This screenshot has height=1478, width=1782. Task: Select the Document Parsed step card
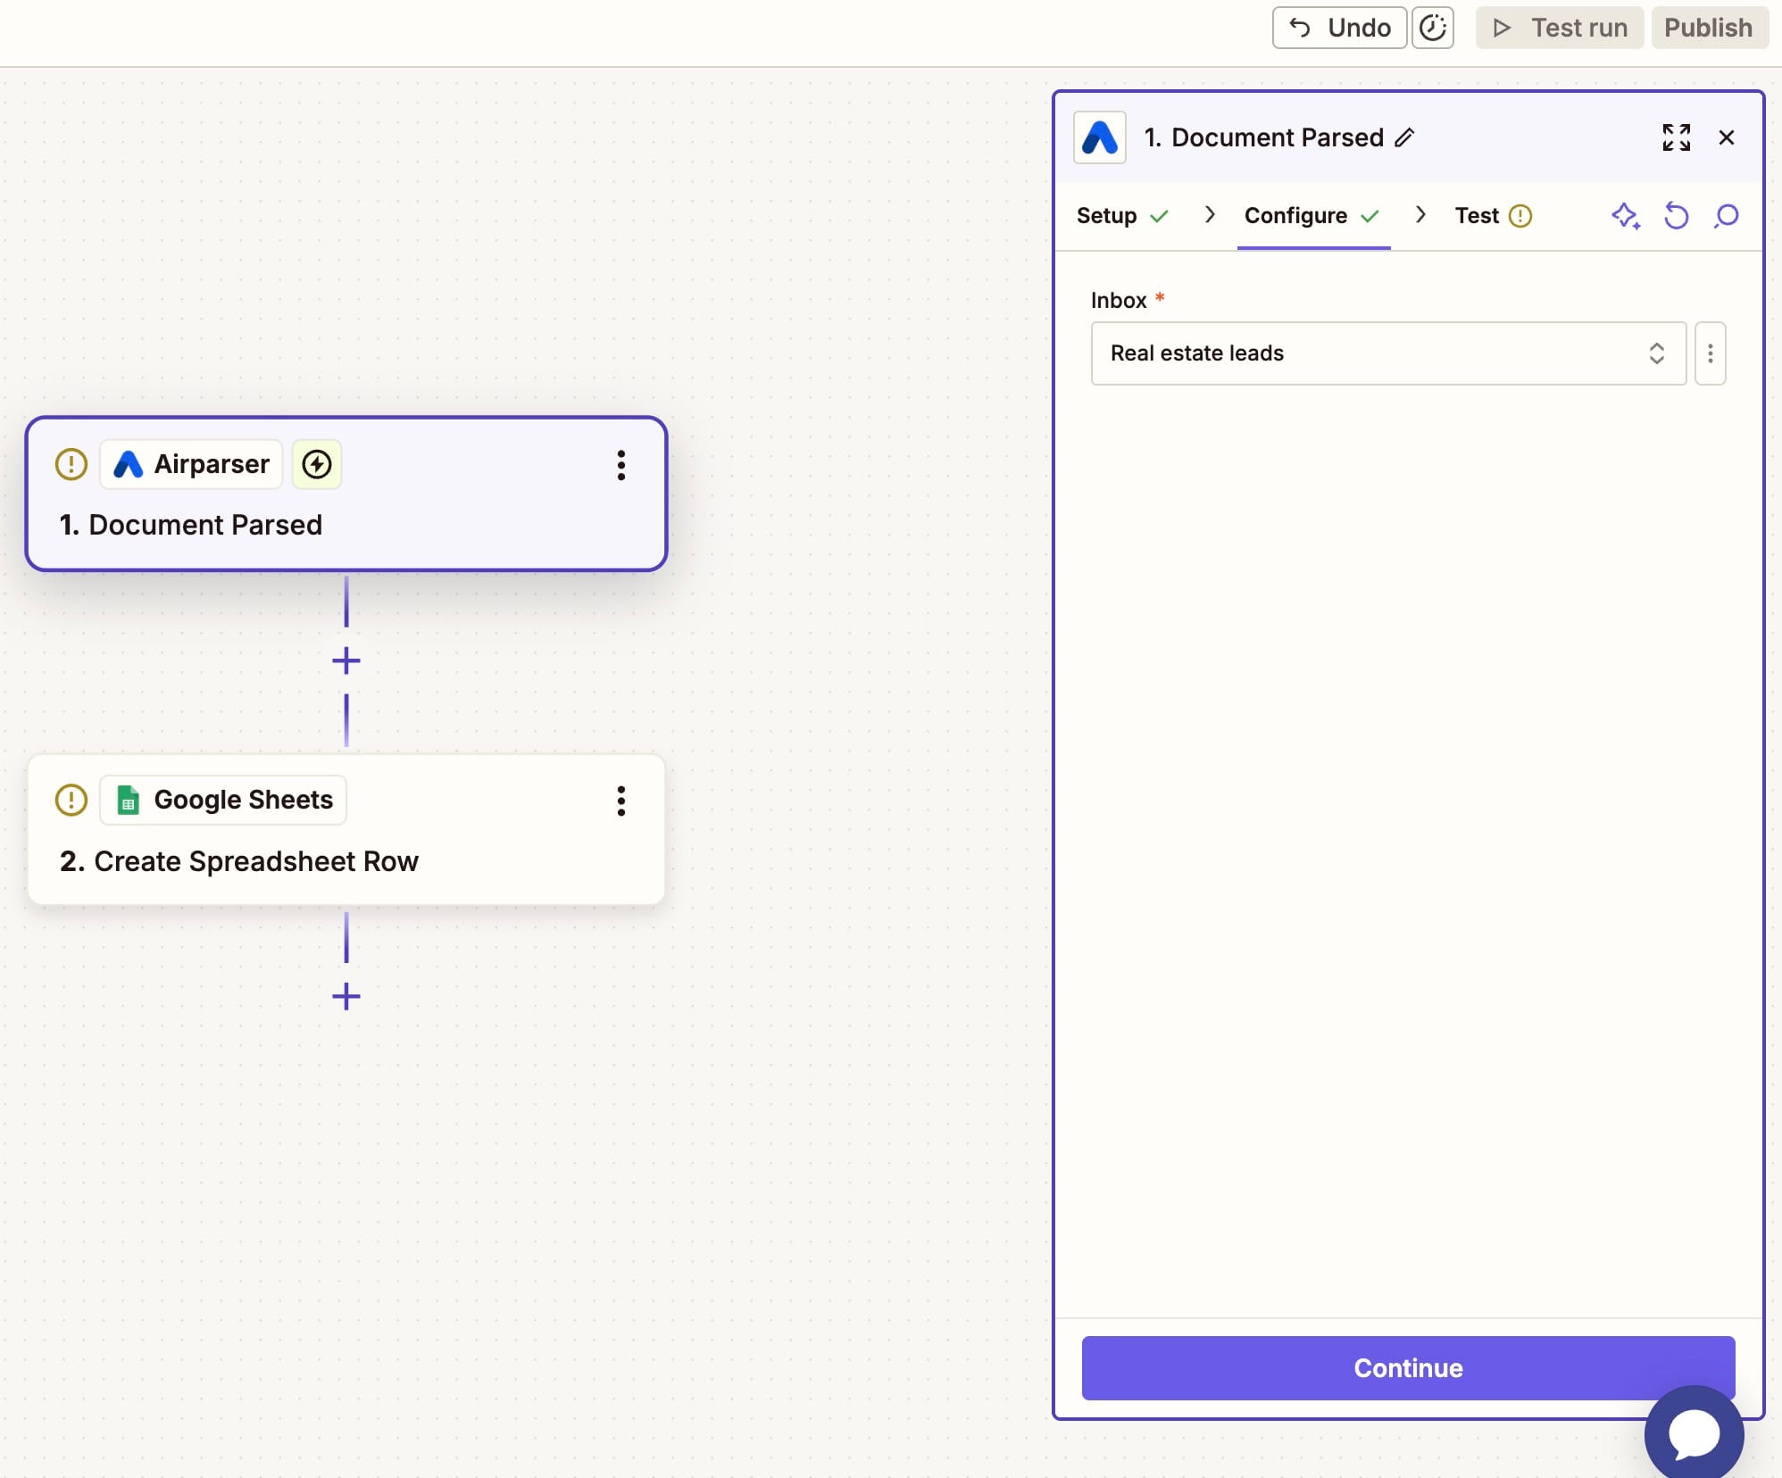click(346, 494)
